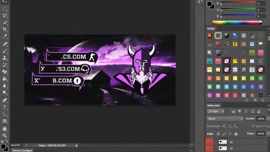The image size is (270, 152).
Task: Toggle lock all padlock icon
Action: (236, 134)
